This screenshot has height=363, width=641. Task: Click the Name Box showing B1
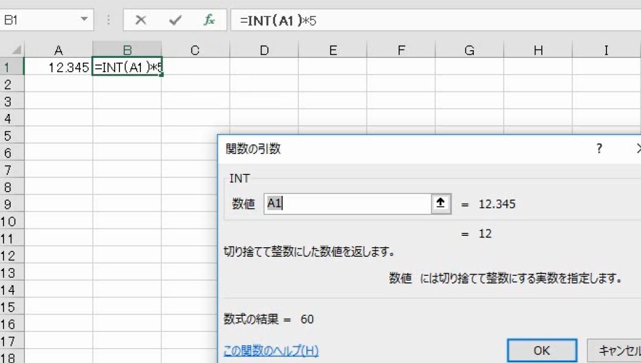point(42,19)
